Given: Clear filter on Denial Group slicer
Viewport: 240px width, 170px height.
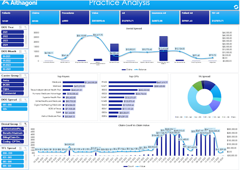Looking at the screenshot, I should (25, 124).
